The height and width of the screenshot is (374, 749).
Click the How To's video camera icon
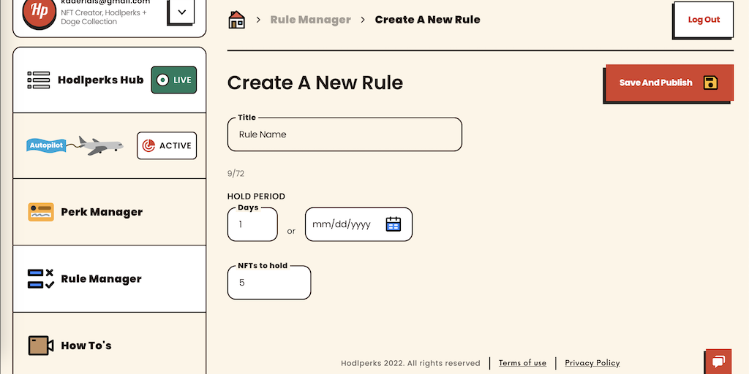pos(41,346)
